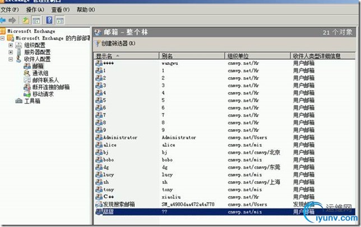The width and height of the screenshot is (361, 227).
Task: Select the 通讯组 tree item
Action: tap(40, 73)
